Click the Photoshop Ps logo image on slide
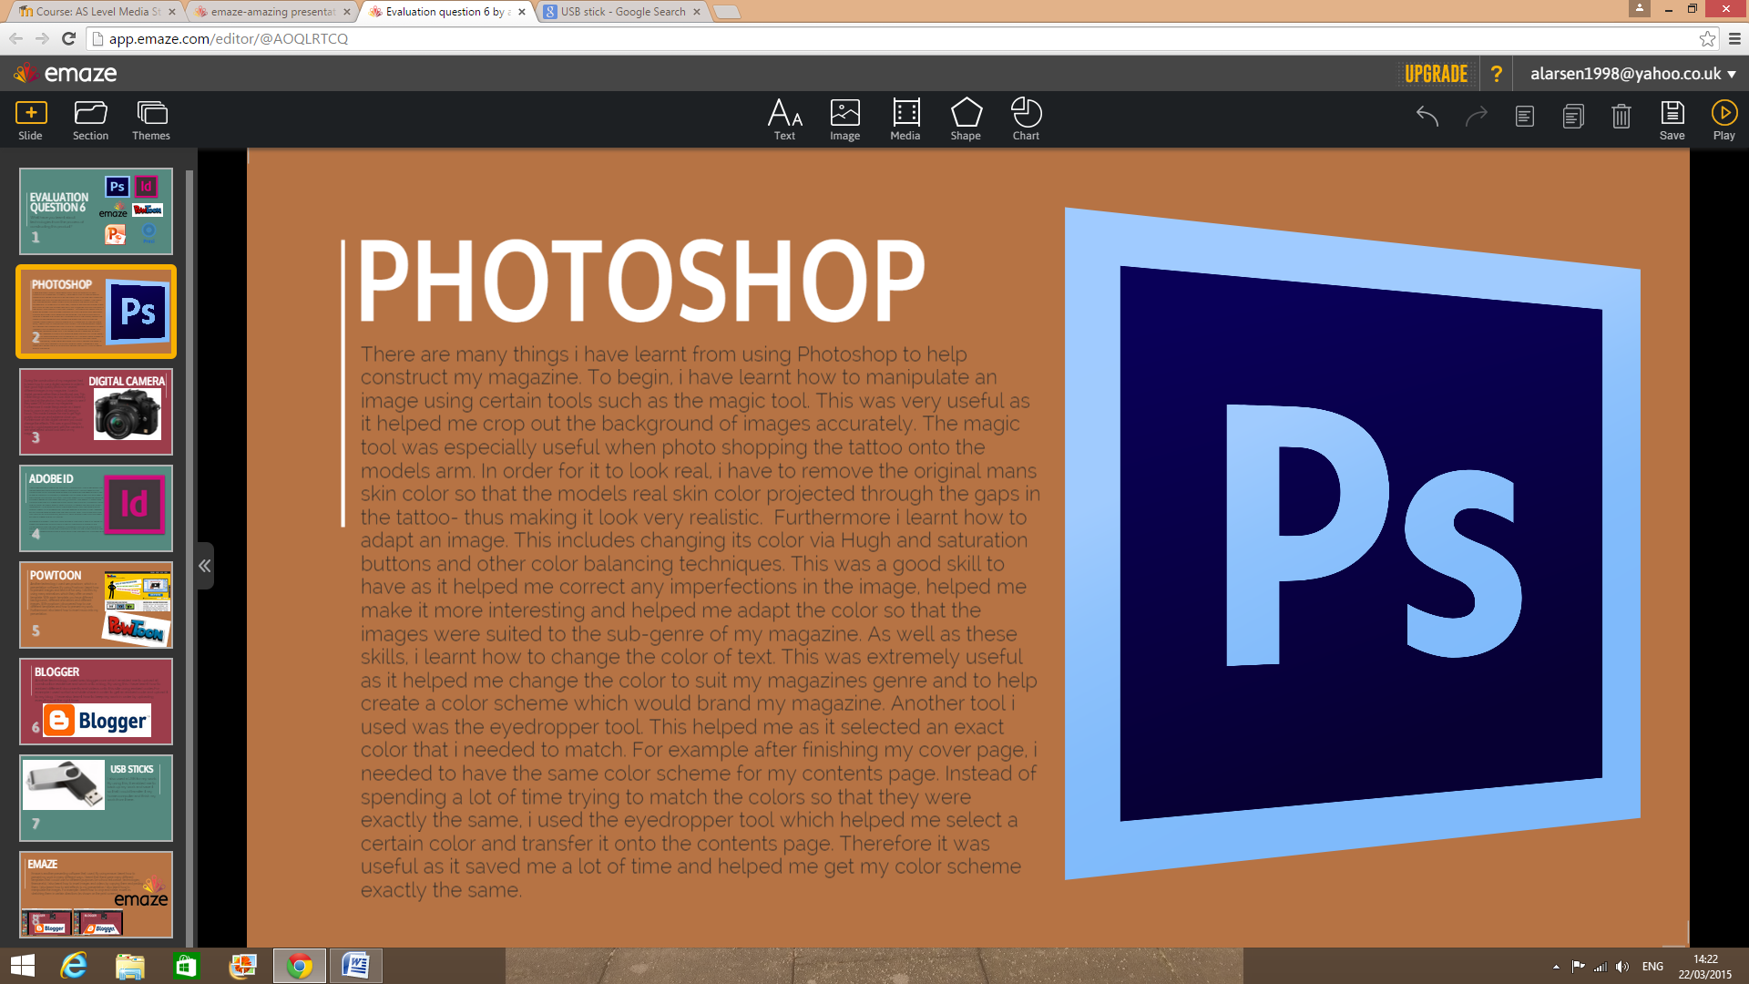This screenshot has width=1749, height=984. point(1352,543)
